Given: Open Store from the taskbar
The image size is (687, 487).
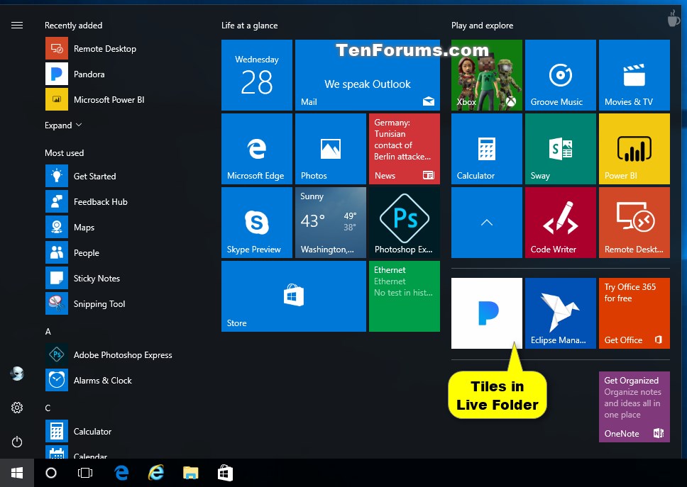Looking at the screenshot, I should pos(225,473).
